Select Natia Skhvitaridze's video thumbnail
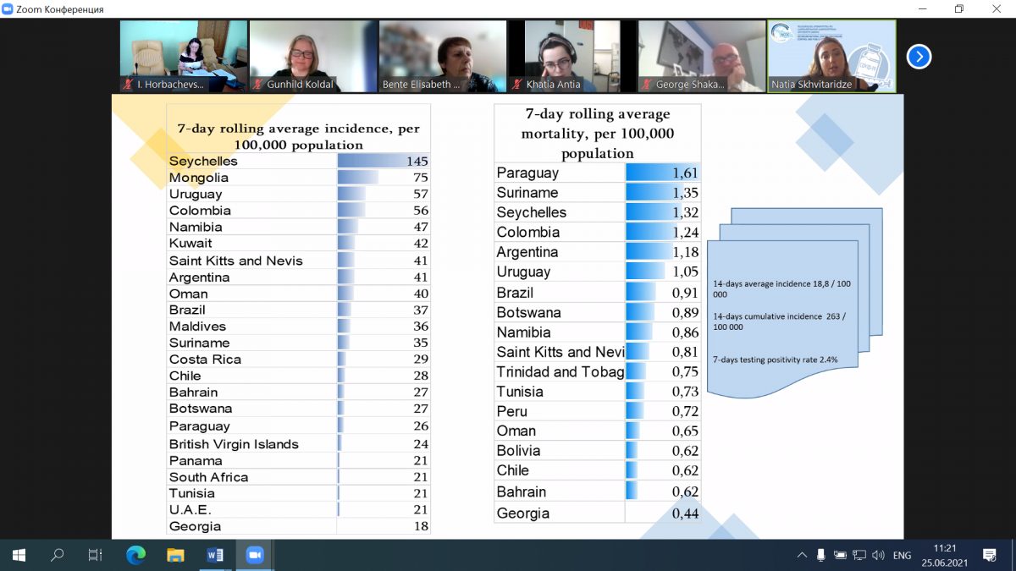The image size is (1016, 571). [x=831, y=56]
